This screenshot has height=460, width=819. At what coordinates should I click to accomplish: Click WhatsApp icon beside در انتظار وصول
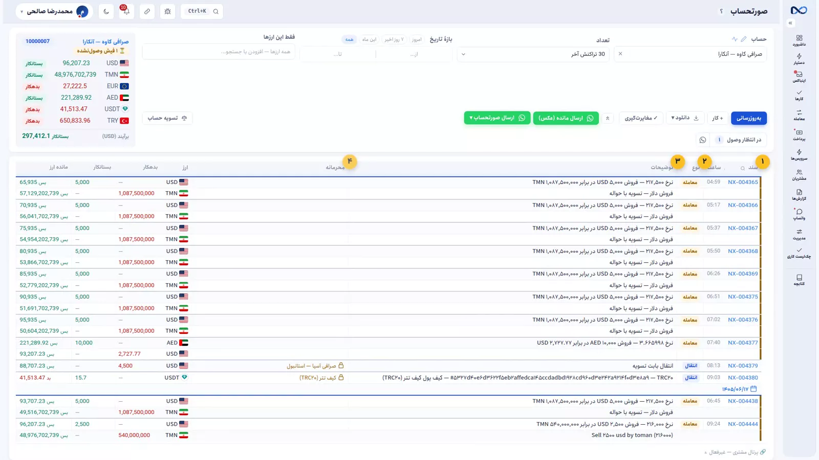pos(703,140)
